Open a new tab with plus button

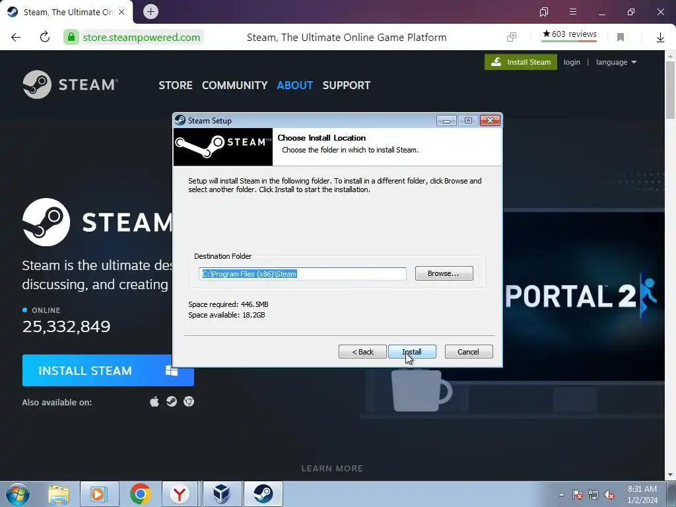[151, 12]
